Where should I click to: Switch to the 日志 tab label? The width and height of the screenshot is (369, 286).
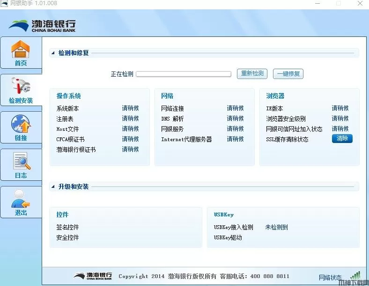click(21, 175)
